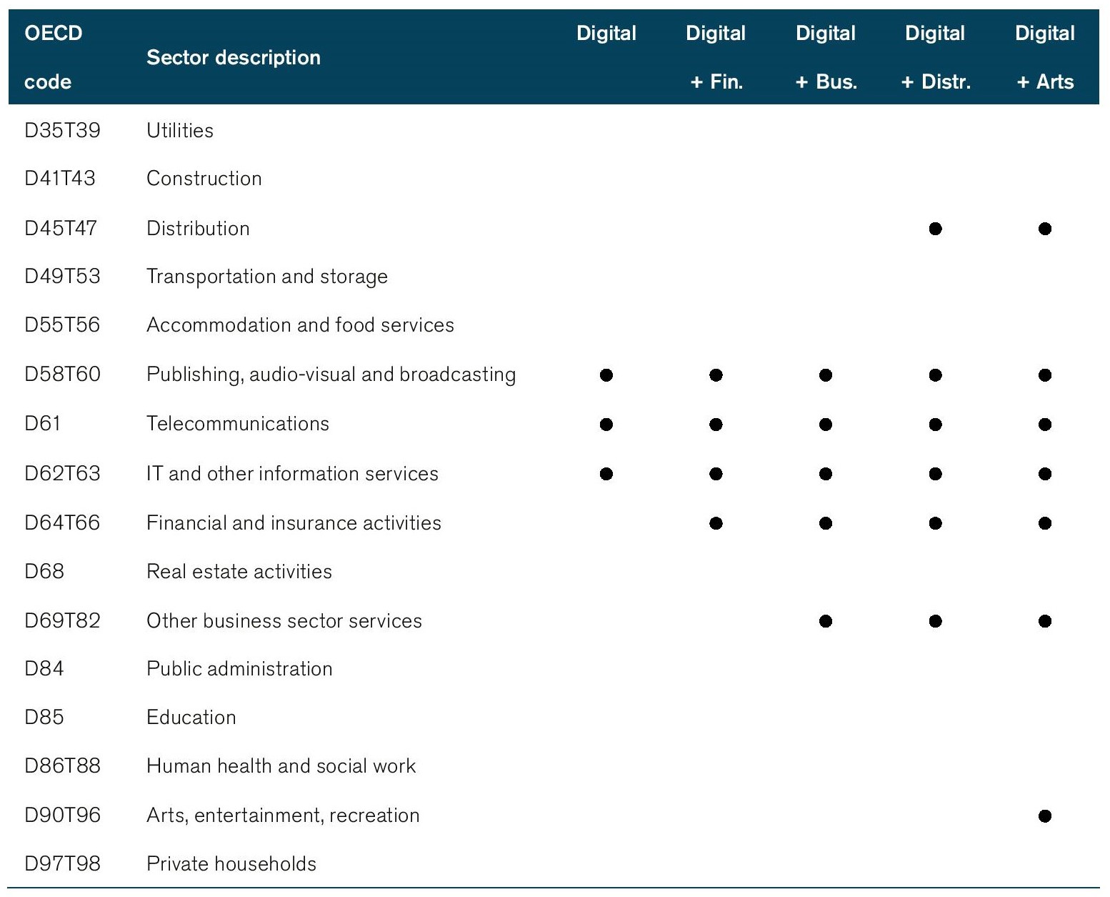Select the "OECD code" column header

pyautogui.click(x=53, y=57)
